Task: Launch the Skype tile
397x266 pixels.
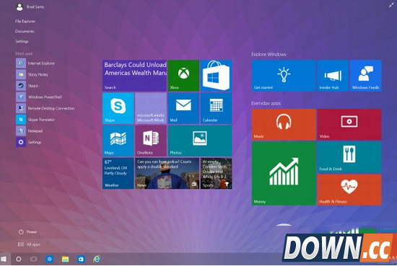Action: [x=118, y=108]
